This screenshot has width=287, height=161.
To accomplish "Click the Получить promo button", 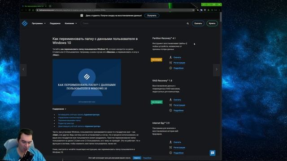I will tap(152, 16).
